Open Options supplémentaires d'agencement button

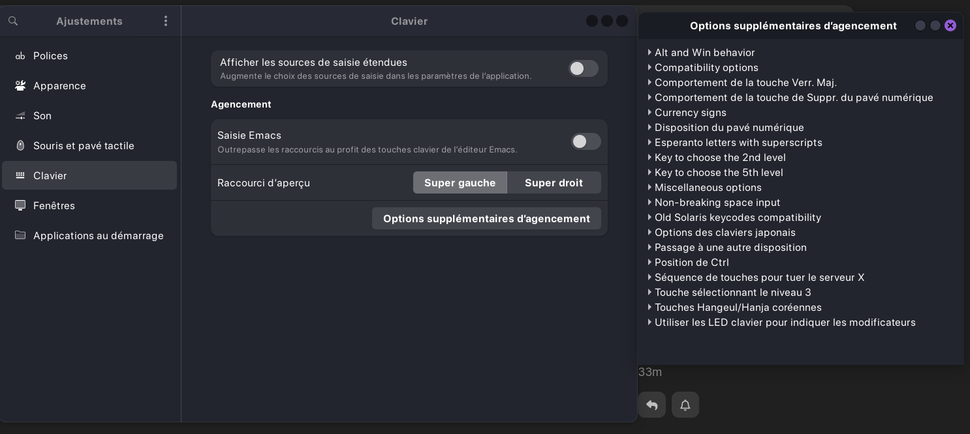(x=486, y=218)
